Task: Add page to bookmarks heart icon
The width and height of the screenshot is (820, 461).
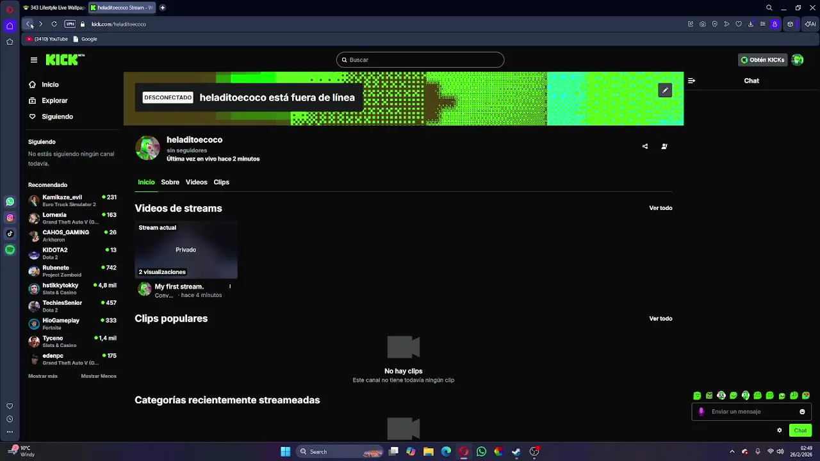Action: [739, 24]
